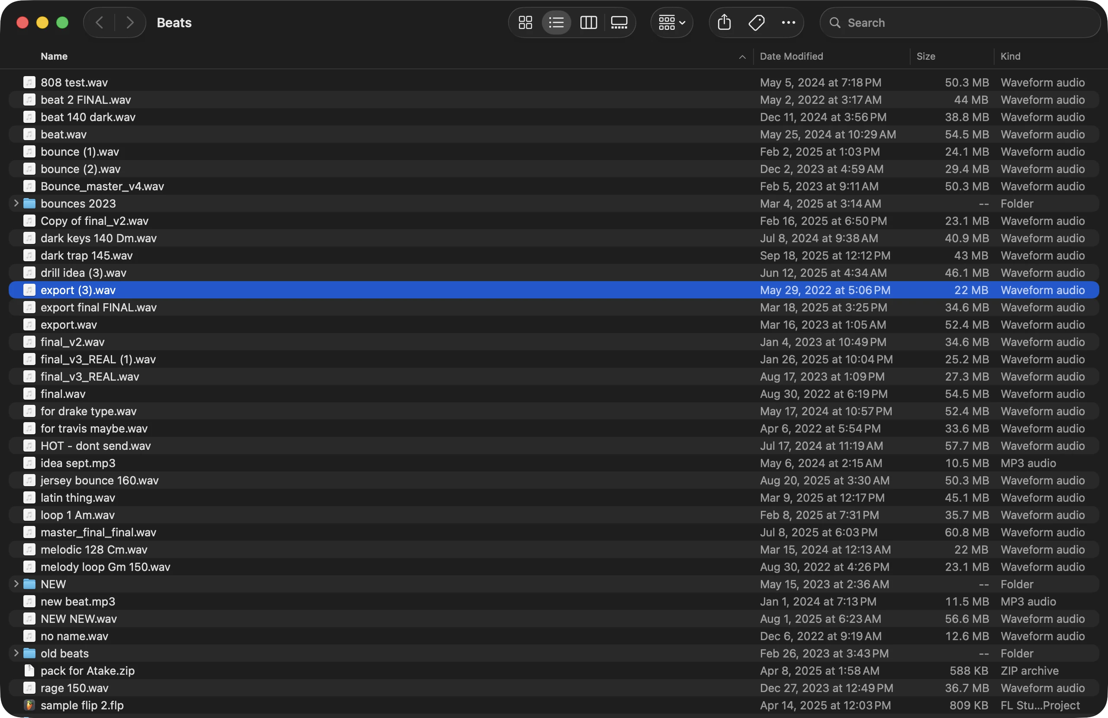Select the pack for Atake.zip file icon
This screenshot has height=718, width=1108.
pyautogui.click(x=29, y=670)
